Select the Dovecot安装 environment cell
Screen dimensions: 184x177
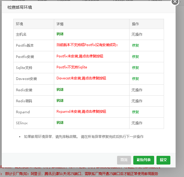pyautogui.click(x=34, y=79)
